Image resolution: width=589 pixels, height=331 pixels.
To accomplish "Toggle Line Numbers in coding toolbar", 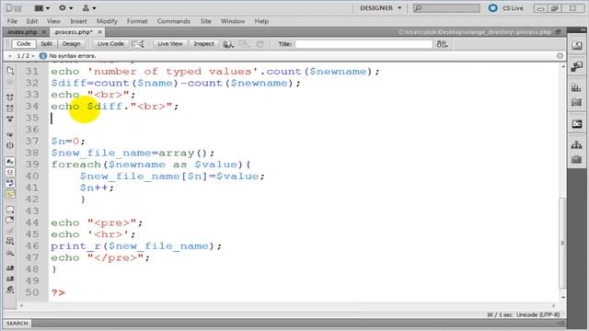I will point(10,162).
